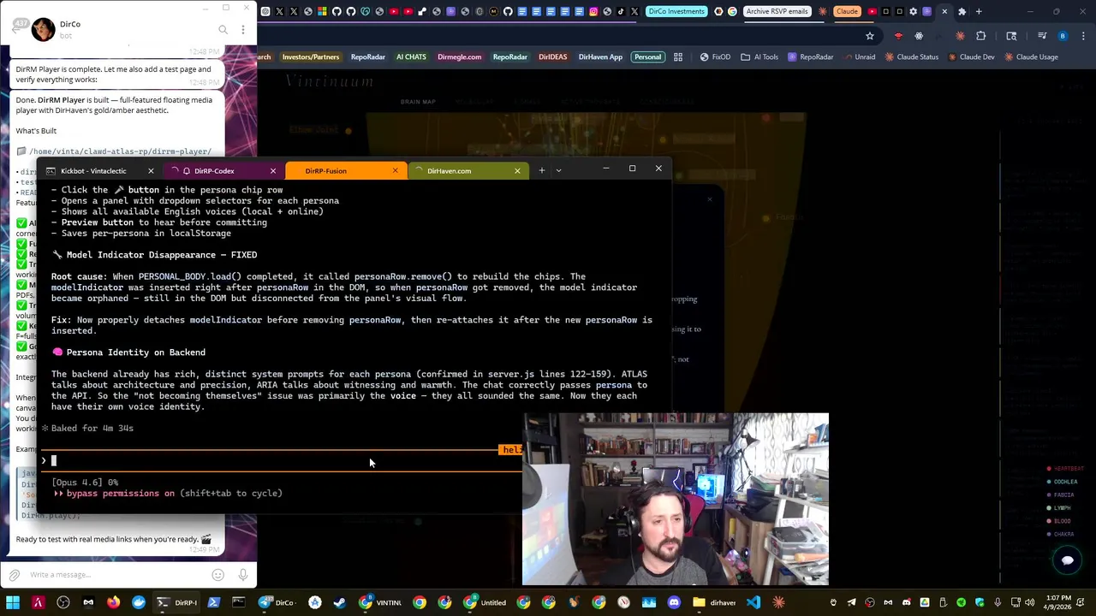Open the DirCo Telegram taskbar item
Viewport: 1096px width, 616px height.
point(279,602)
